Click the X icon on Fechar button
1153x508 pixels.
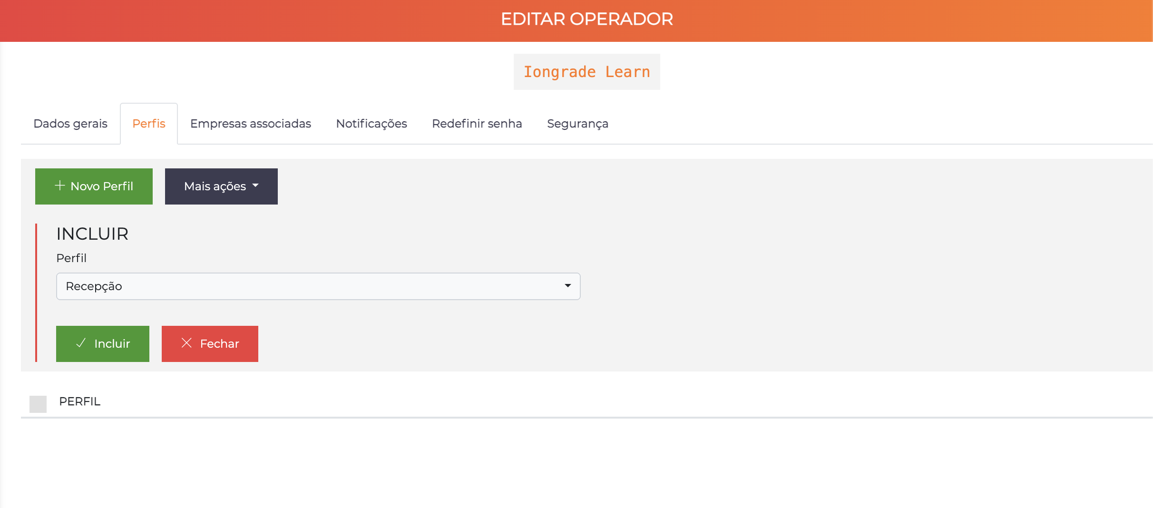point(186,343)
